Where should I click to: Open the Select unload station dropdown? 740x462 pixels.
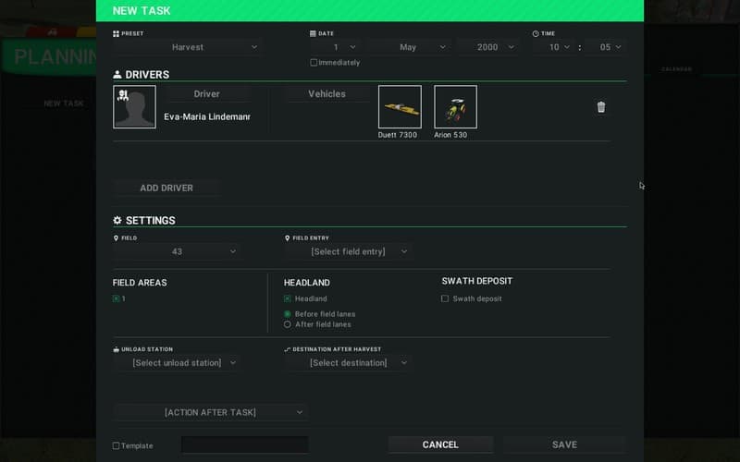[177, 363]
